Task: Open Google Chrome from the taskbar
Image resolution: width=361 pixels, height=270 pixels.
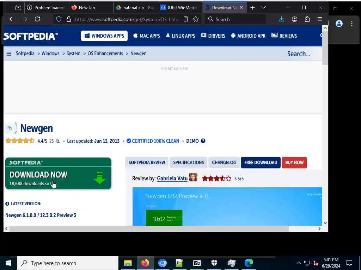Action: 162,263
